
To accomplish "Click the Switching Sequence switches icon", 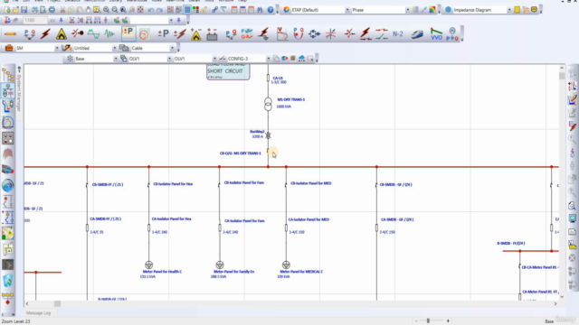I will pyautogui.click(x=382, y=34).
